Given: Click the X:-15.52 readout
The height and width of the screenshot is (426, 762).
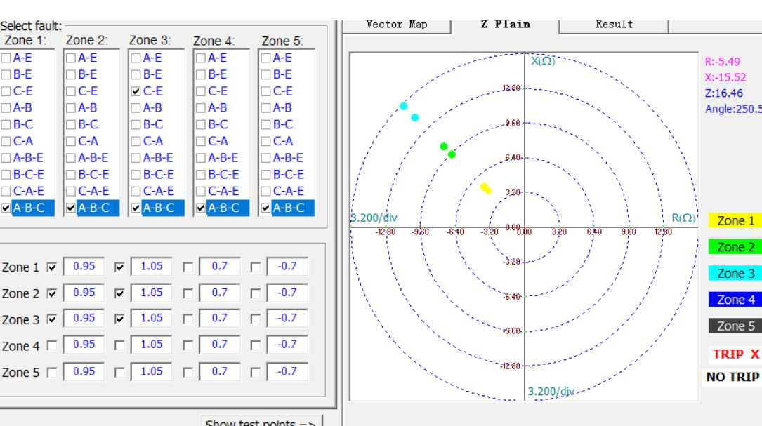Looking at the screenshot, I should pyautogui.click(x=725, y=77).
